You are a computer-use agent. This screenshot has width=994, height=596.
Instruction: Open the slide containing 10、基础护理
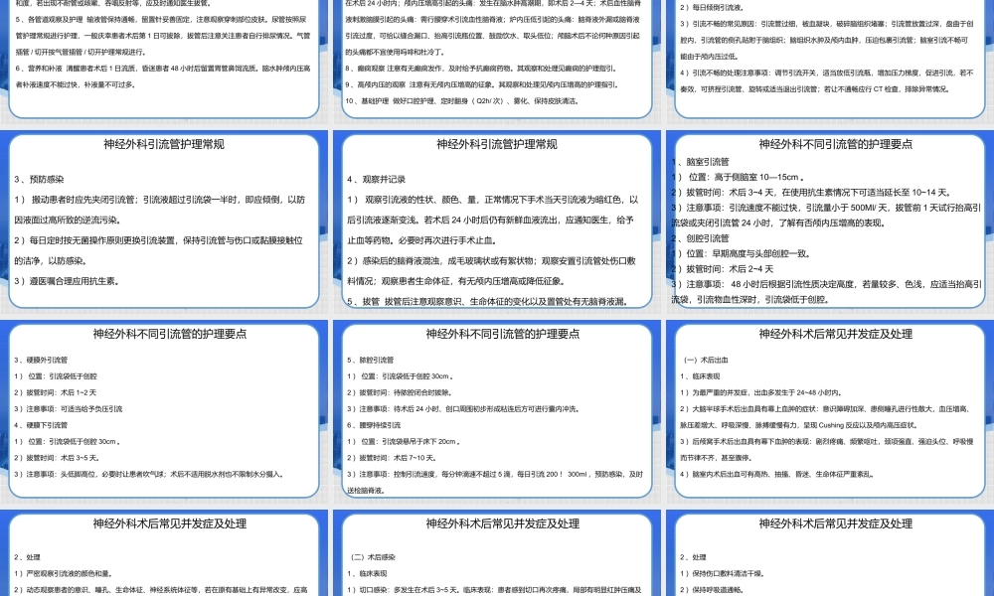(x=496, y=61)
